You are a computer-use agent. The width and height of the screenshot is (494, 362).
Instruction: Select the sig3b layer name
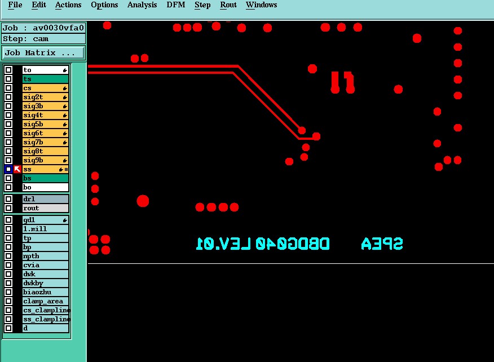(45, 106)
